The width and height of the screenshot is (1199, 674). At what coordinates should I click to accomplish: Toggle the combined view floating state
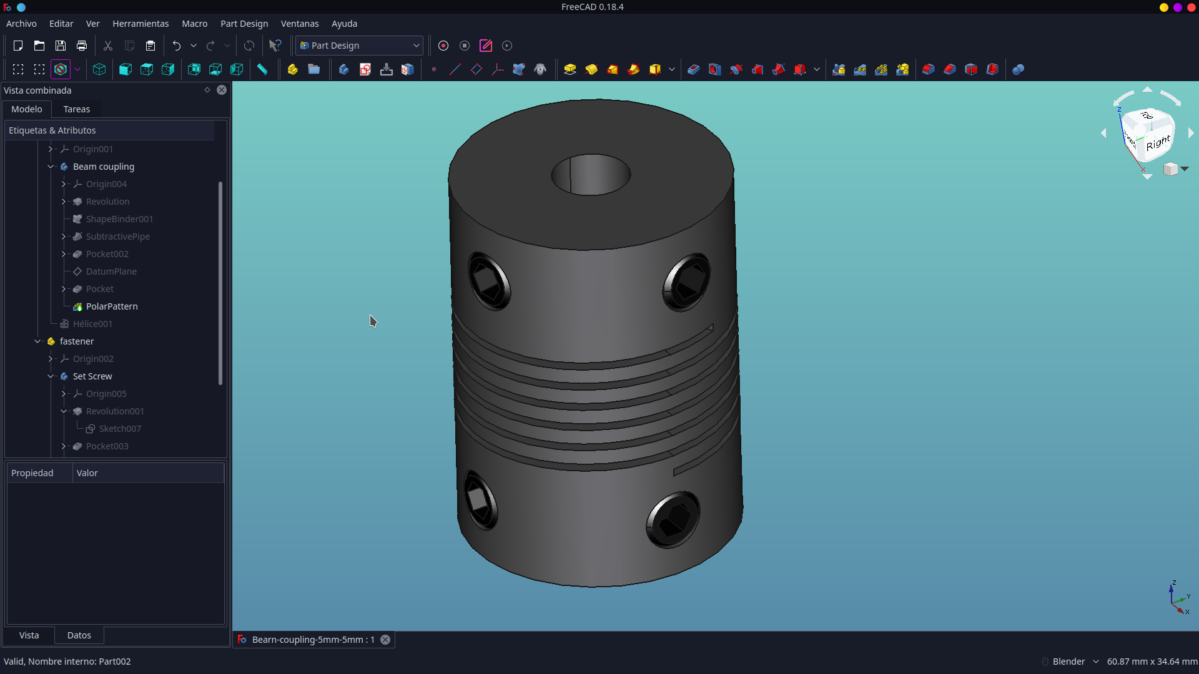click(207, 90)
